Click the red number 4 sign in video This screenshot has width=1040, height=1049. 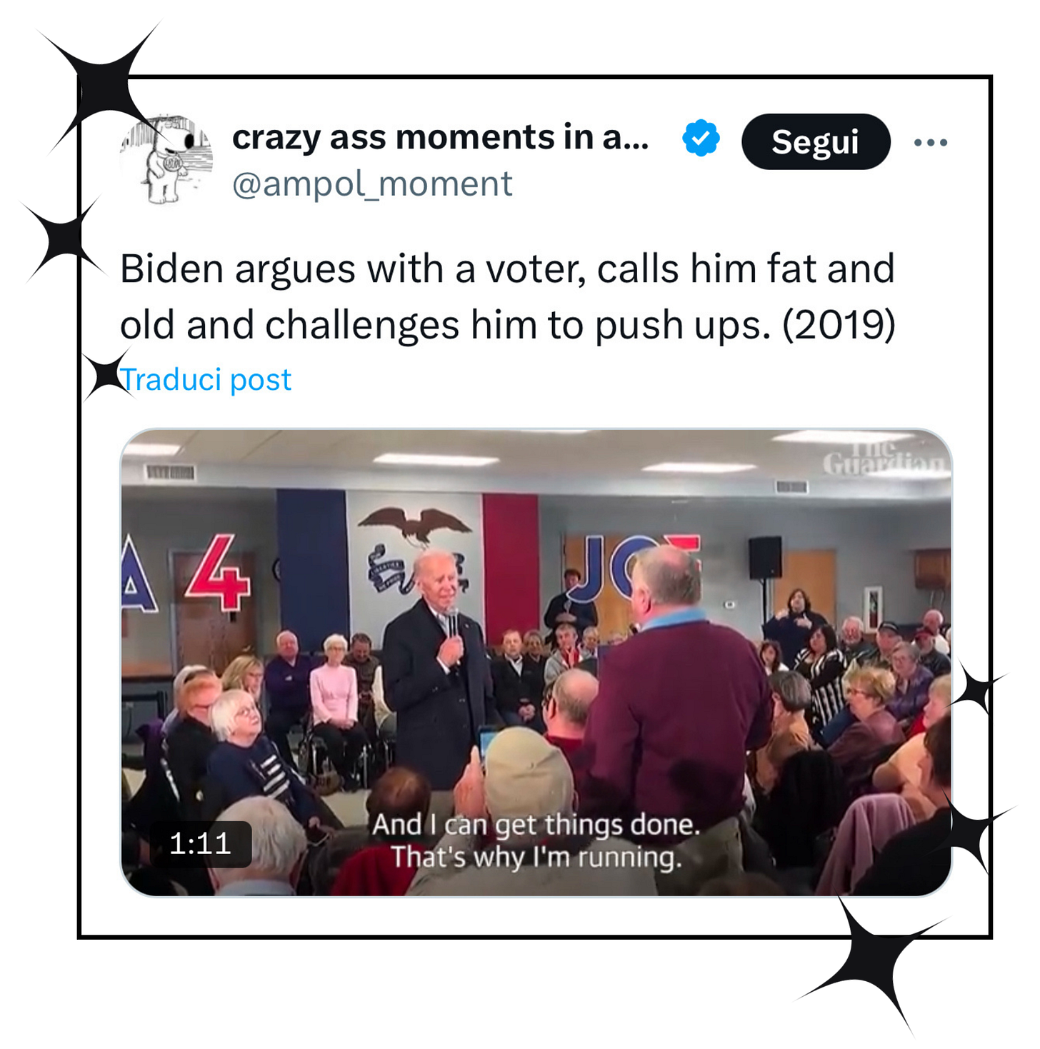(x=218, y=573)
